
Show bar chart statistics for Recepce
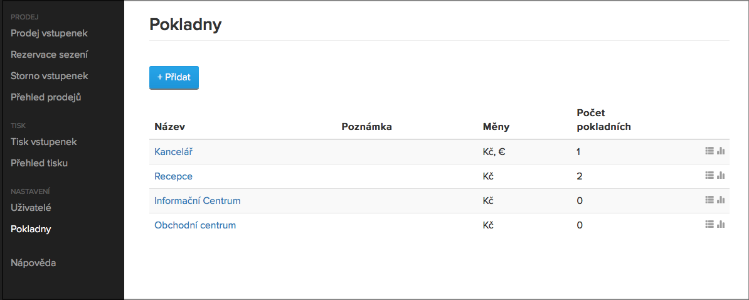tap(721, 175)
